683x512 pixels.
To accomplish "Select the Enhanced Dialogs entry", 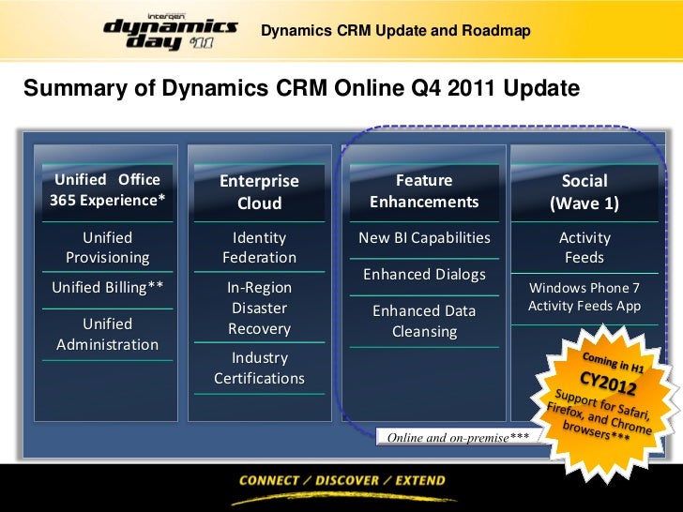I will pyautogui.click(x=424, y=275).
